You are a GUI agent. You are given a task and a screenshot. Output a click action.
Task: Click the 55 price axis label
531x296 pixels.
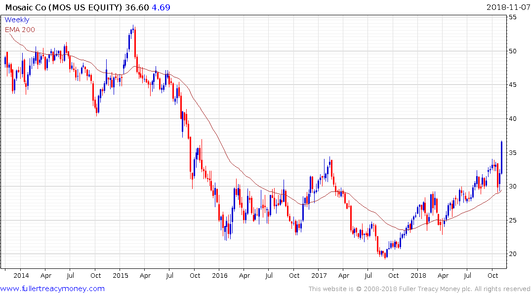point(513,17)
